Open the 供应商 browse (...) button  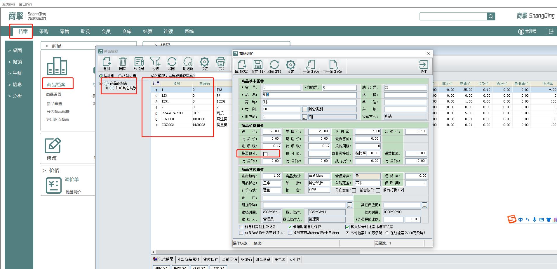click(305, 117)
